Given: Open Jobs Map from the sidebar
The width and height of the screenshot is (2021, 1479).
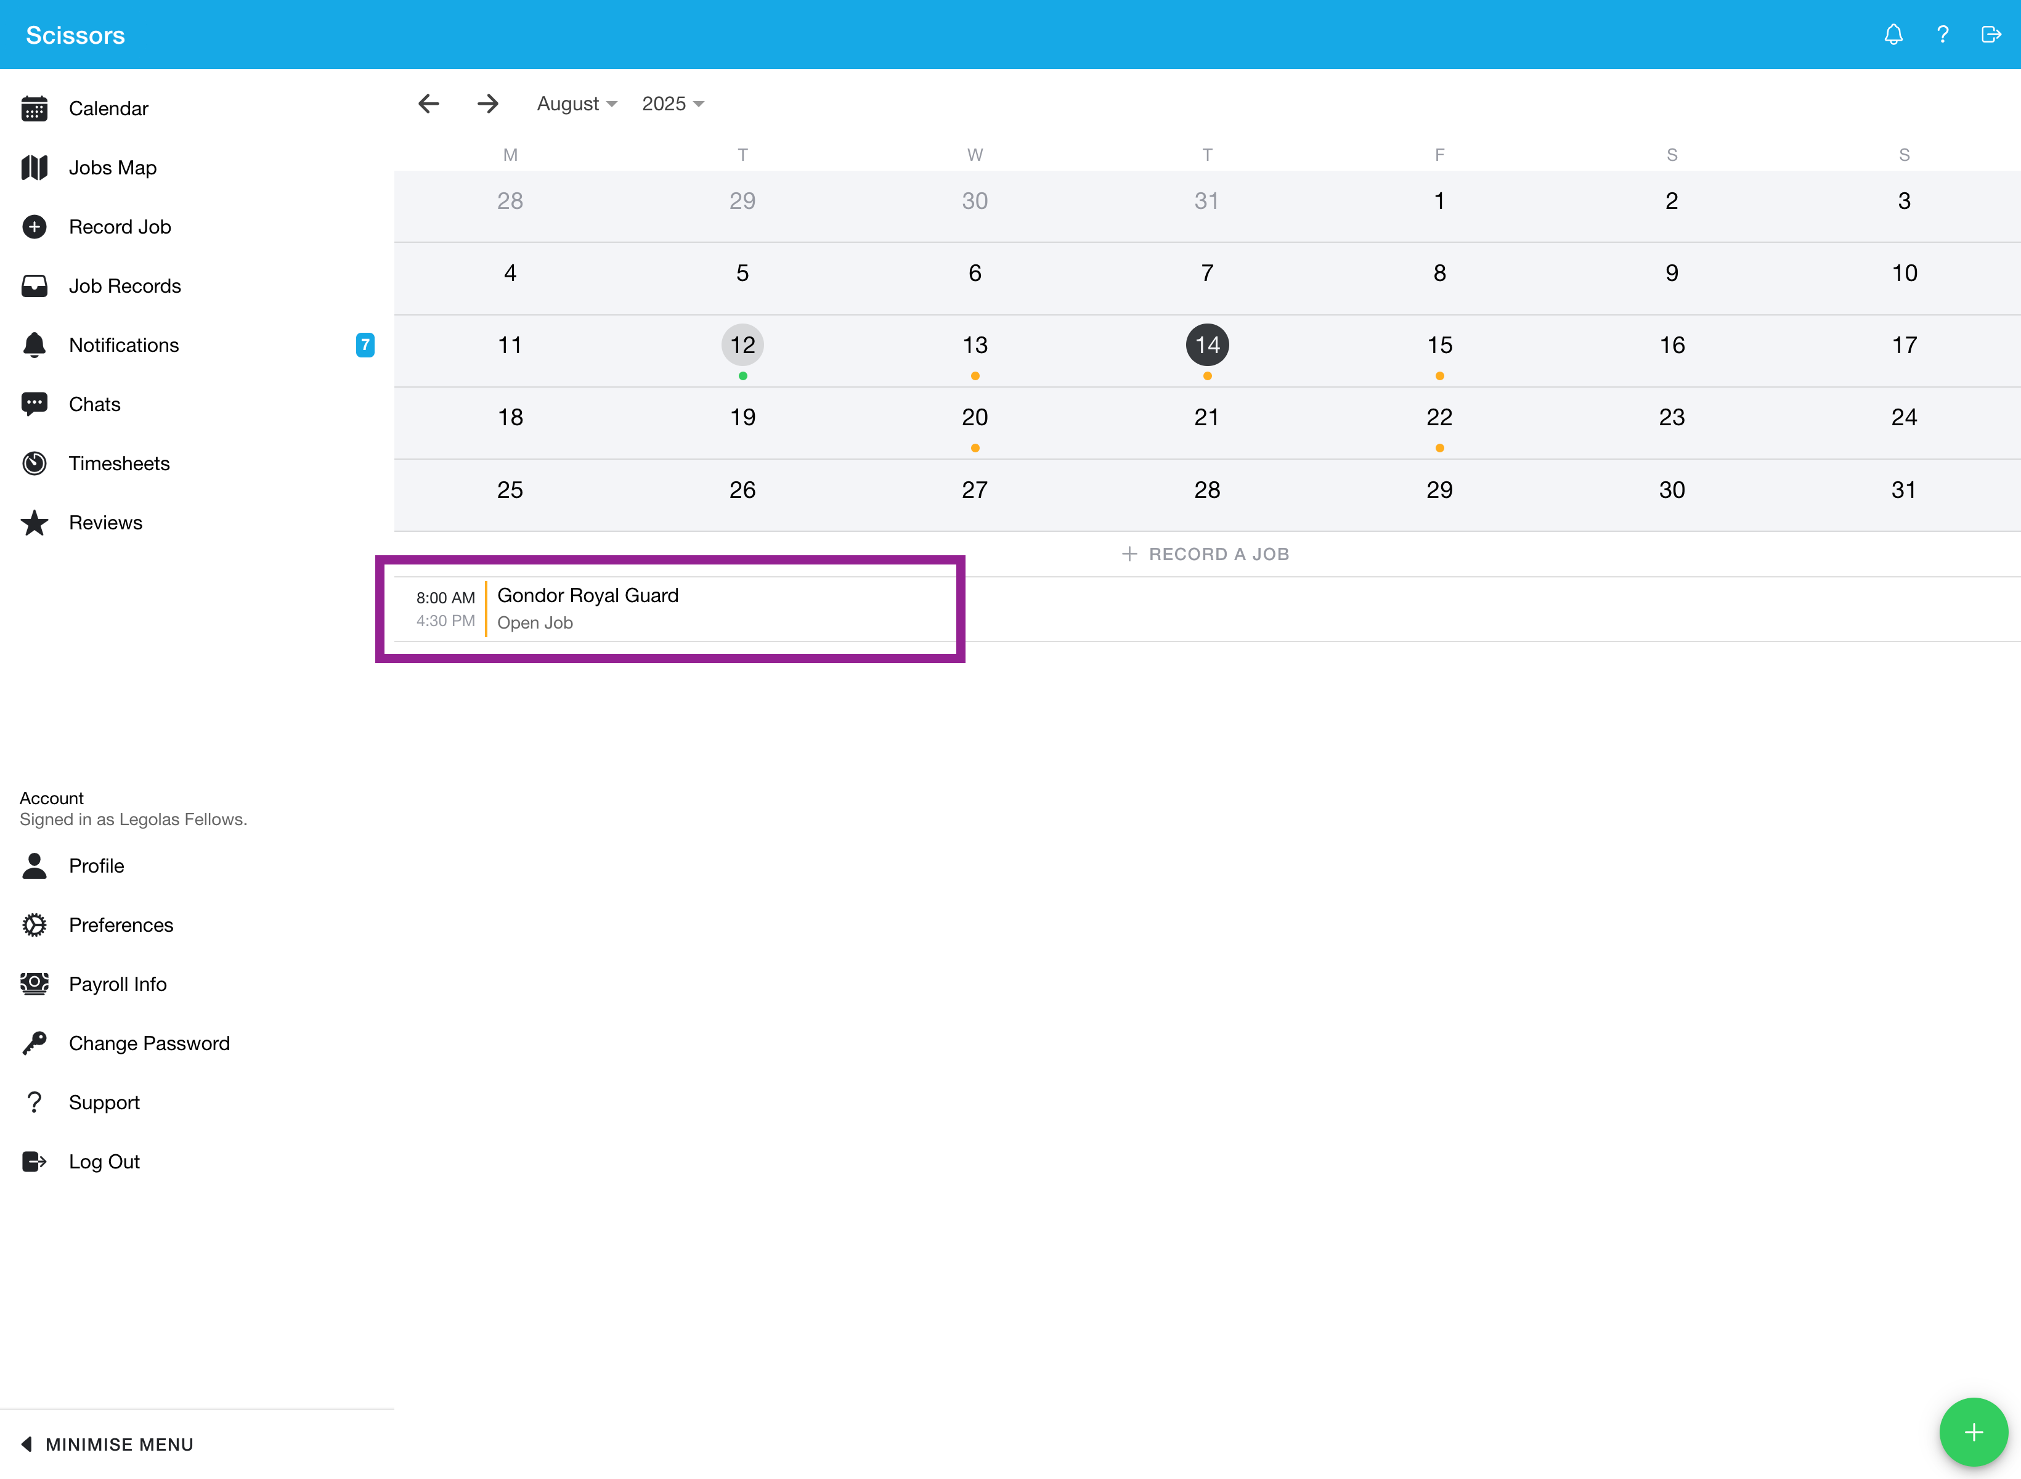Looking at the screenshot, I should click(112, 168).
